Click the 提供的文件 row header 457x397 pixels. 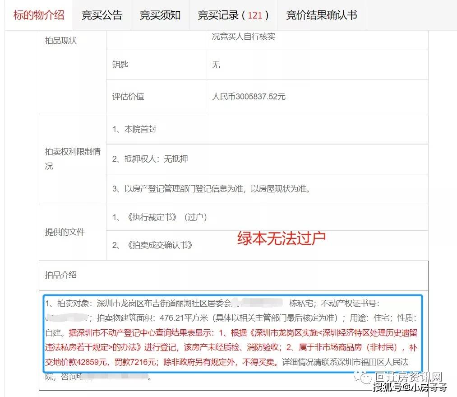(65, 232)
